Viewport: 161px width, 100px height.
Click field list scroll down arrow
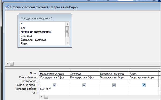pos(67,43)
